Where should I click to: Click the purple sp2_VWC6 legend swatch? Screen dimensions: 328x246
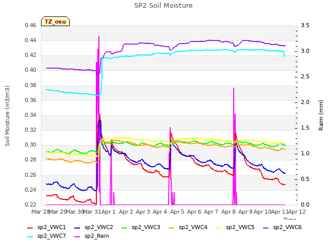pyautogui.click(x=266, y=228)
